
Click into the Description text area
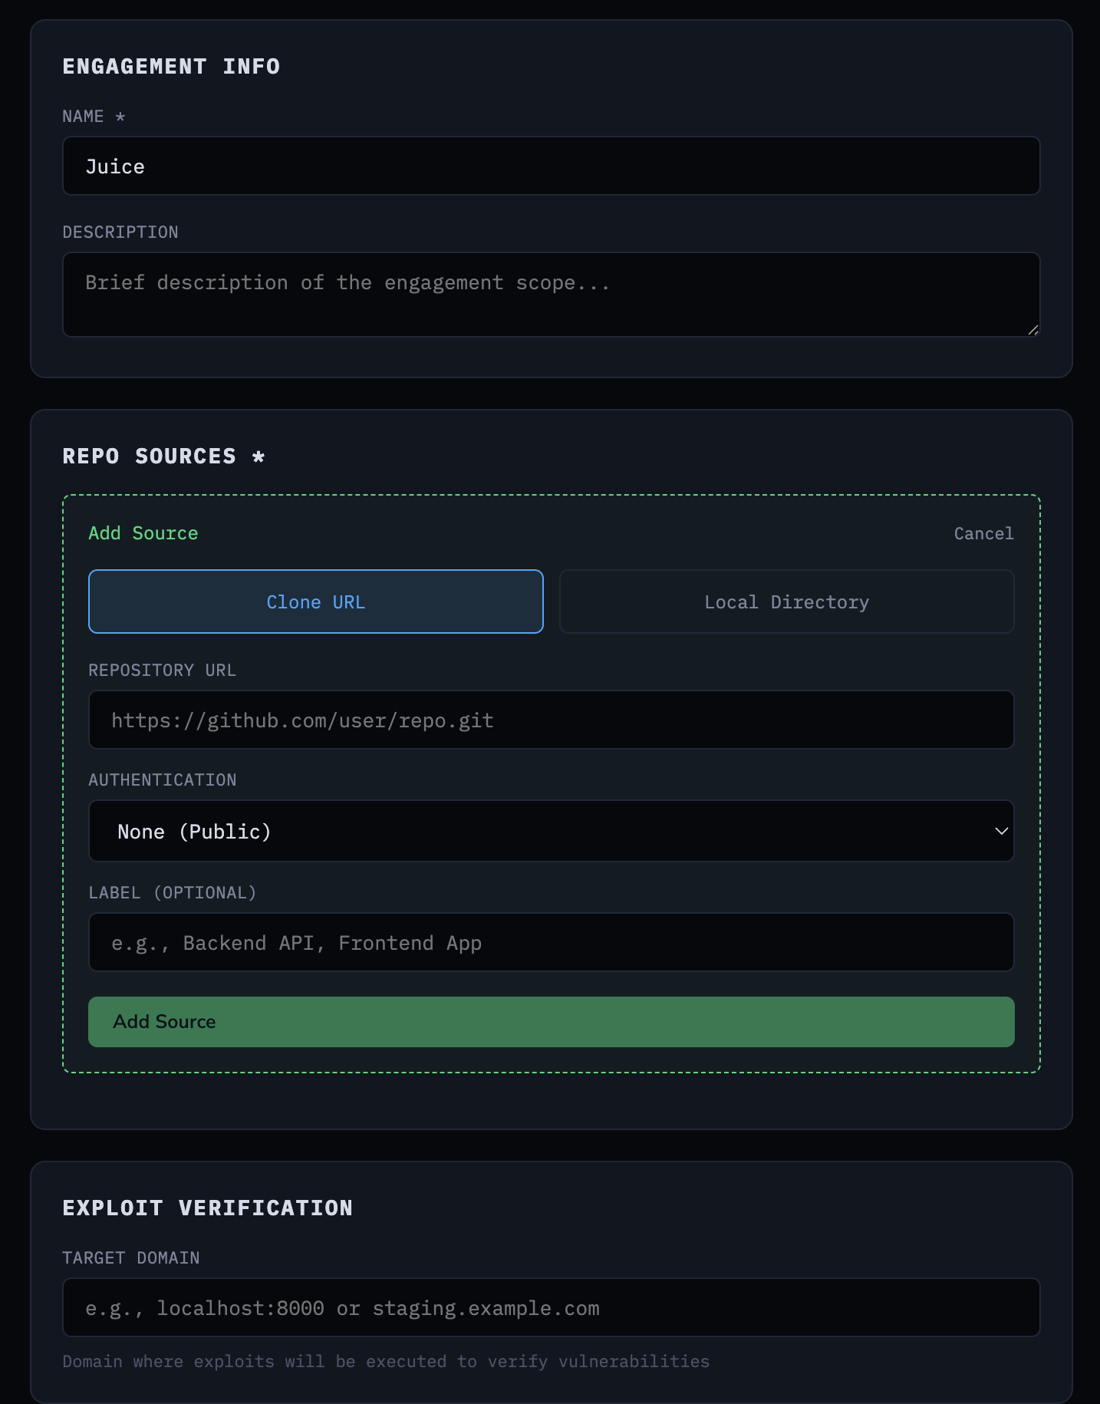tap(551, 295)
